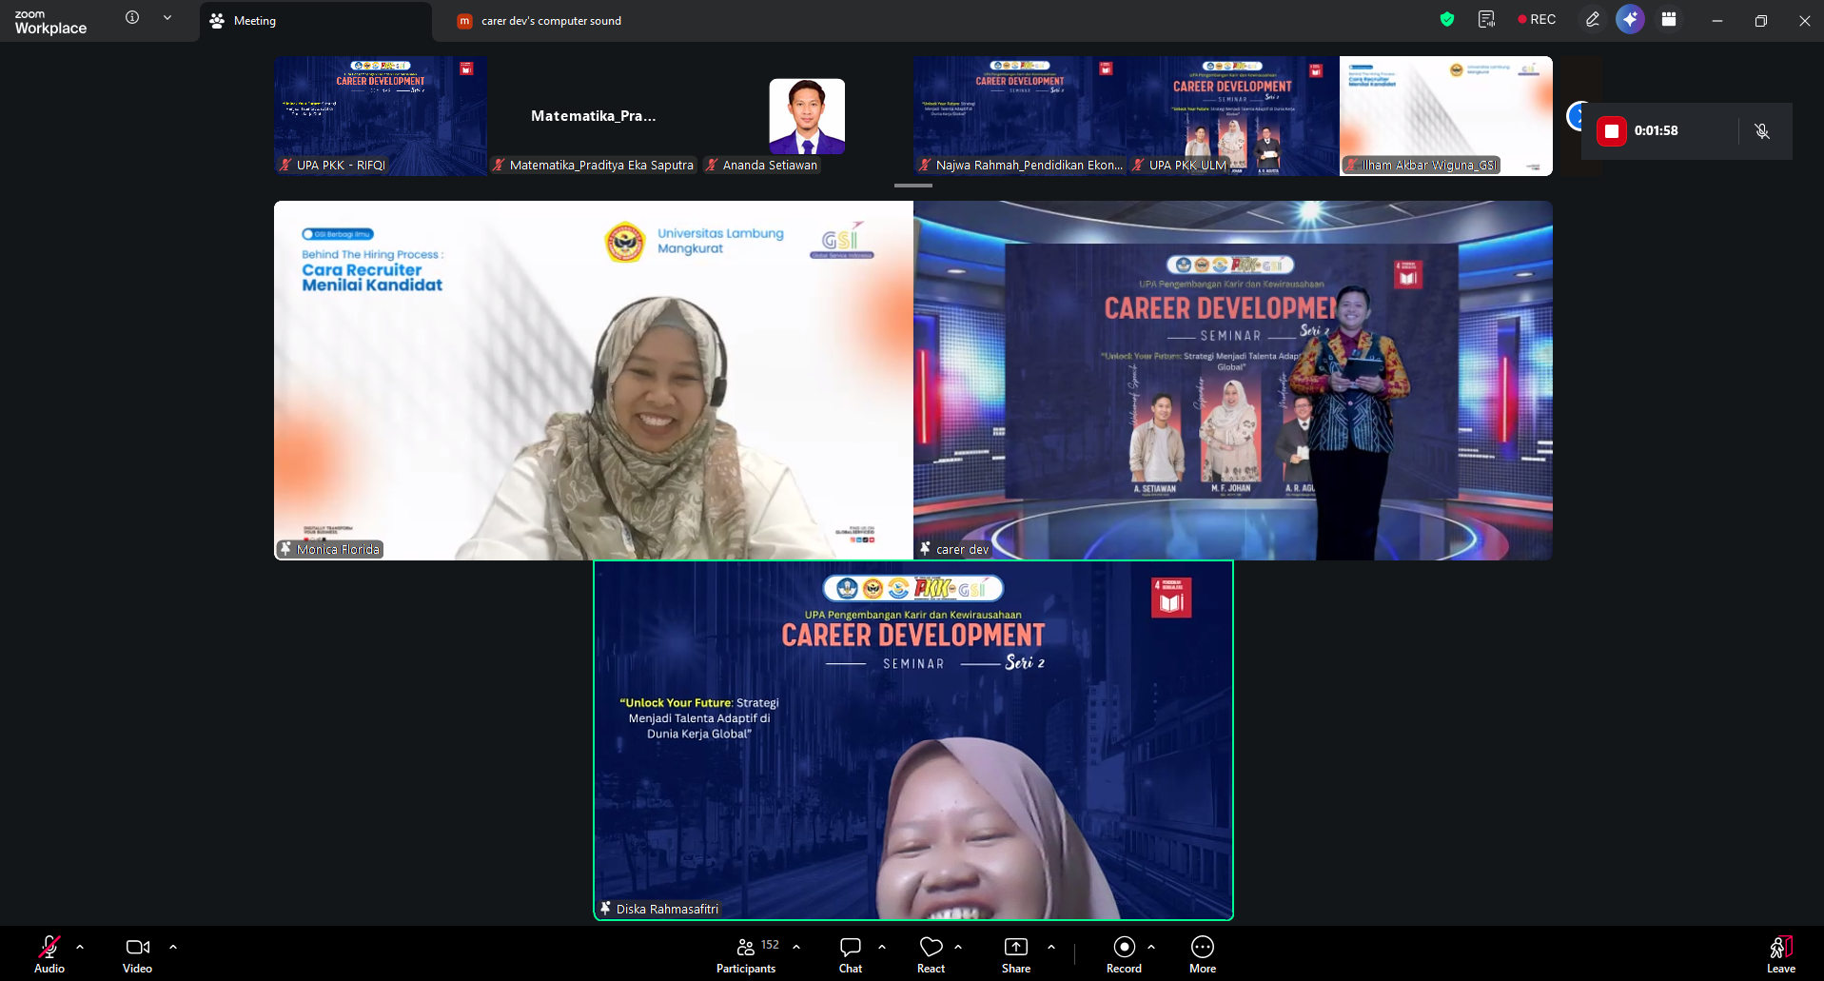Click the REC recording indicator
Screen dimensions: 1824x981
[1537, 19]
